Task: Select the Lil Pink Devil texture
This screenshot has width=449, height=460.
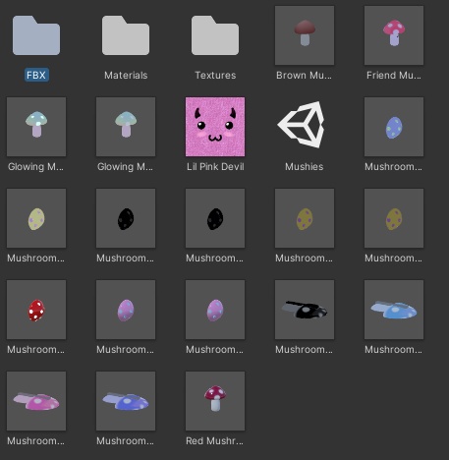Action: point(215,127)
